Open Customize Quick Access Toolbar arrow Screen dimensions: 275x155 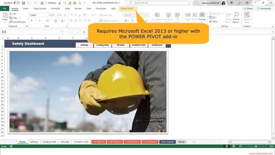(85, 3)
